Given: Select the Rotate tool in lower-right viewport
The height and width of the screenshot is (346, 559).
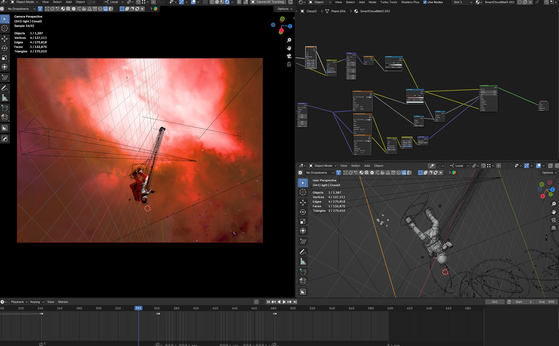Looking at the screenshot, I should click(x=303, y=212).
